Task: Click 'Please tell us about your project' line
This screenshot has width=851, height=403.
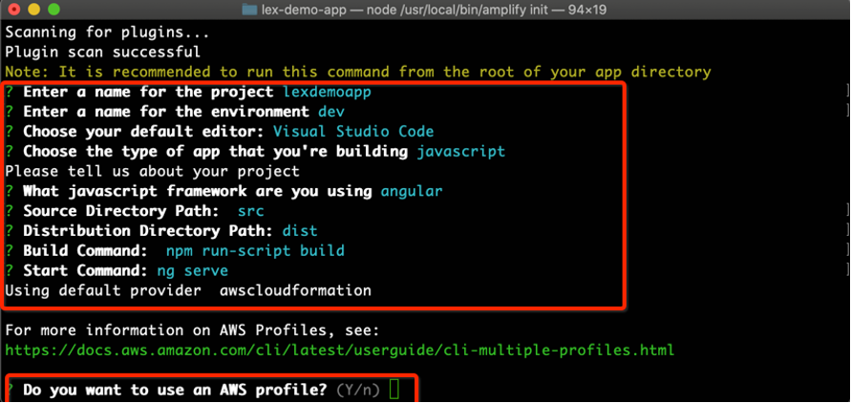Action: pyautogui.click(x=153, y=171)
